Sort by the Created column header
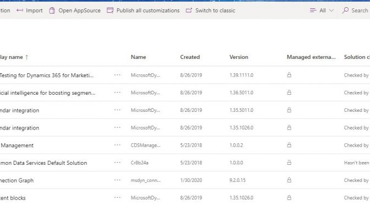This screenshot has height=205, width=370. [190, 57]
